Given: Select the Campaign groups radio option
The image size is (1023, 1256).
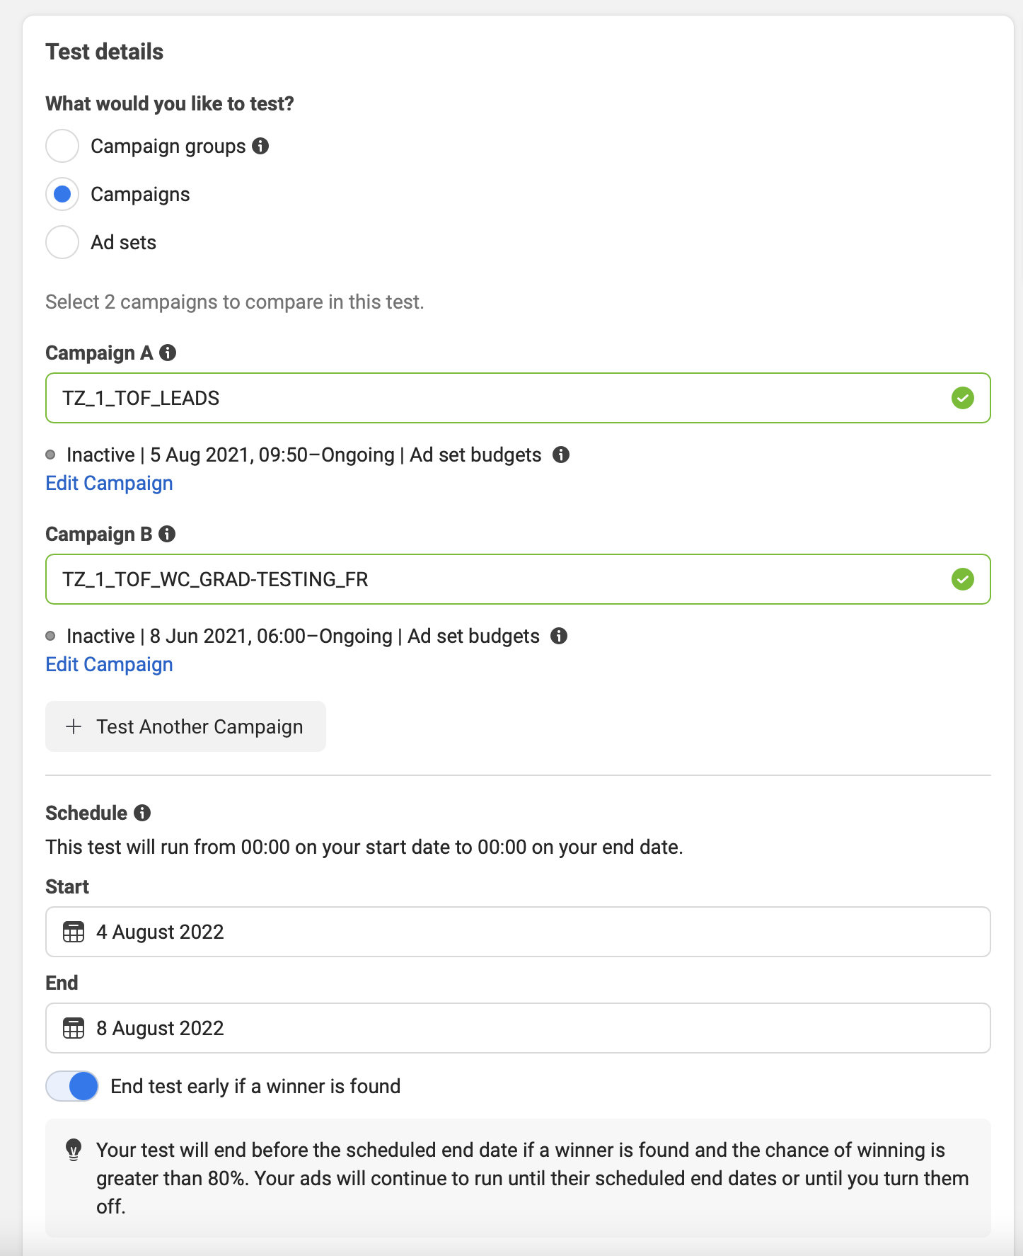Looking at the screenshot, I should 62,146.
